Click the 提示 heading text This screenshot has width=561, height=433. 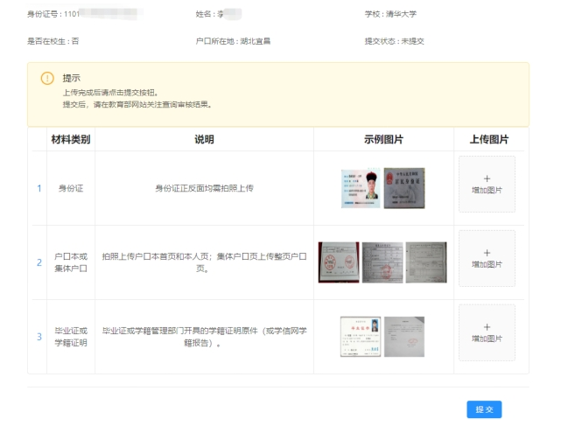71,79
